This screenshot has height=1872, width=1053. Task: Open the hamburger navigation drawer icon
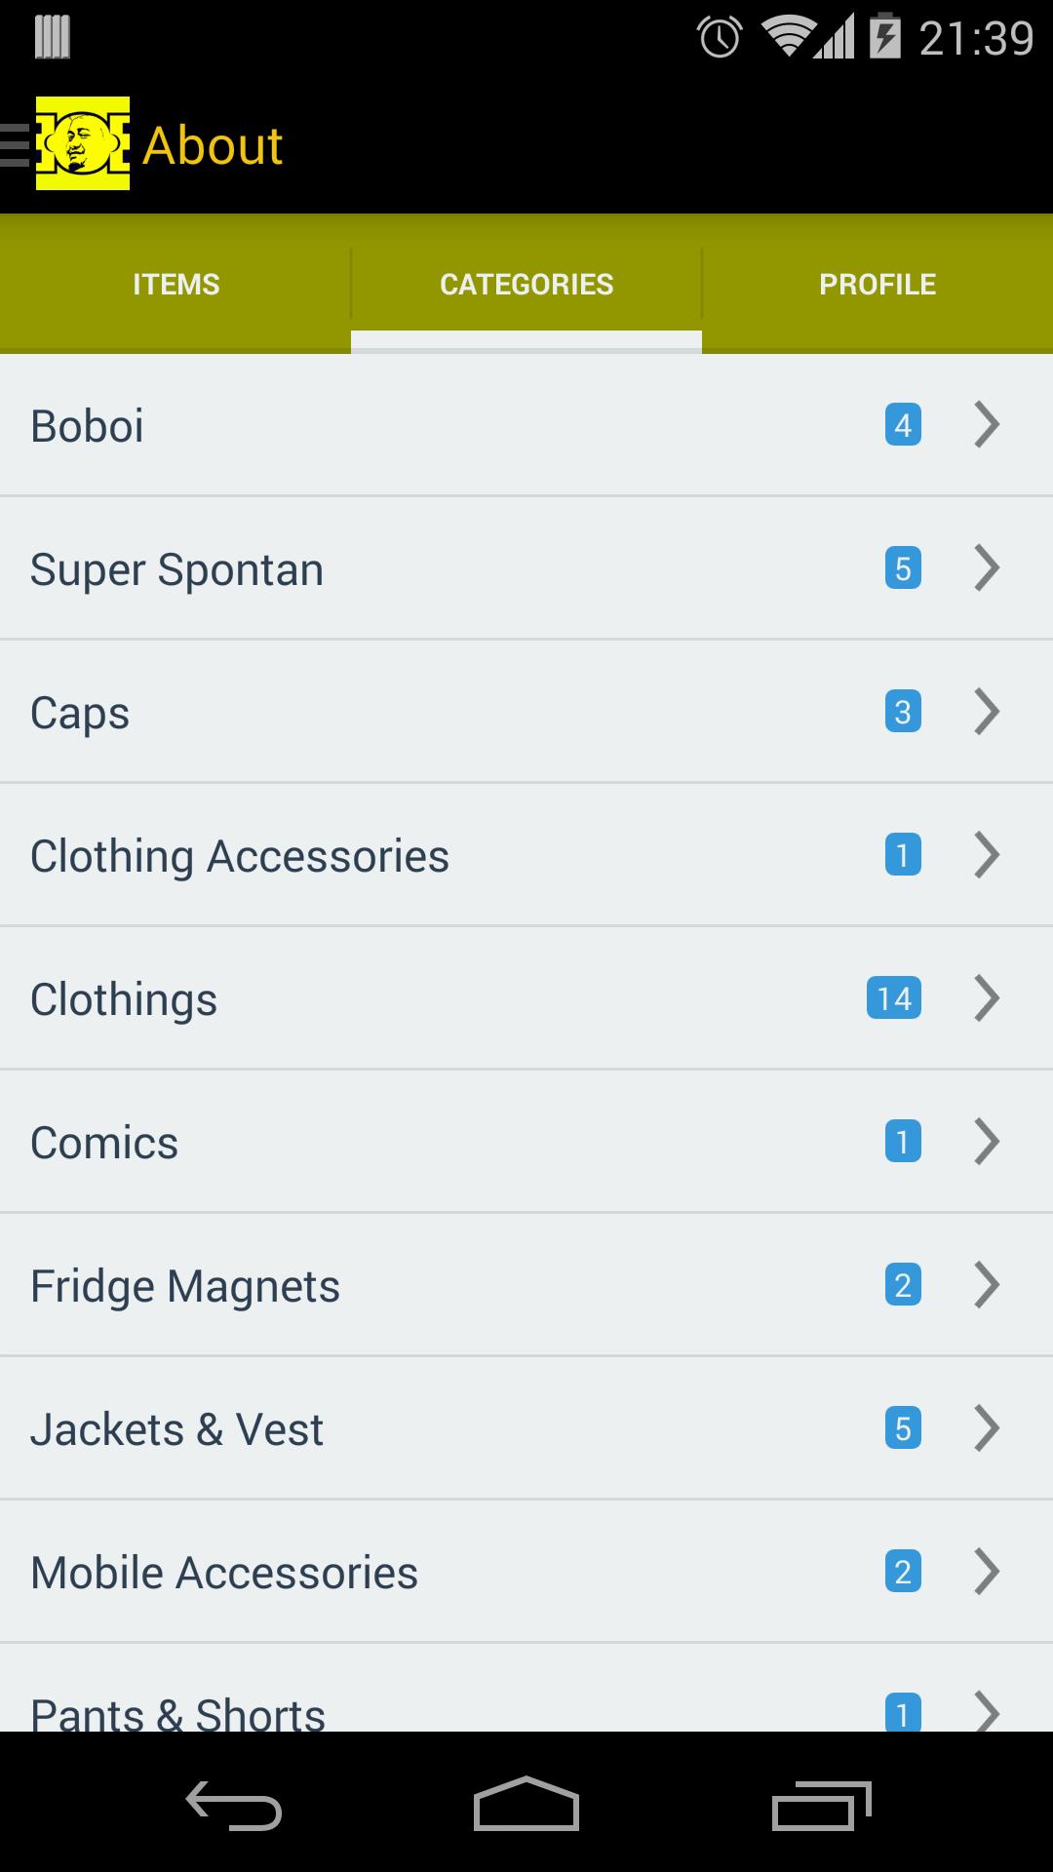point(16,144)
